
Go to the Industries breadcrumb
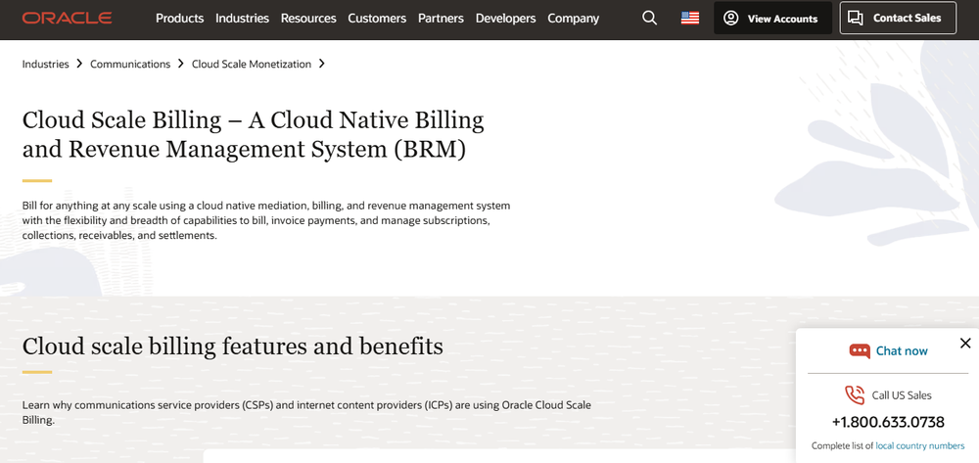[46, 64]
